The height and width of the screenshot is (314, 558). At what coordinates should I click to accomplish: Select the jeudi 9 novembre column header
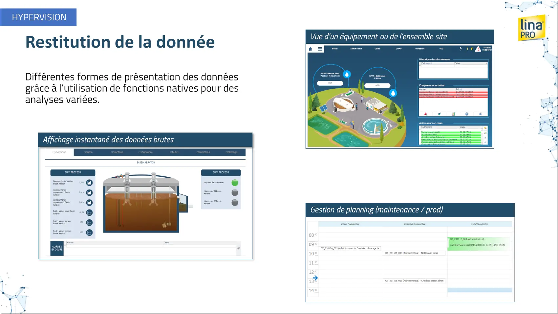coord(480,224)
